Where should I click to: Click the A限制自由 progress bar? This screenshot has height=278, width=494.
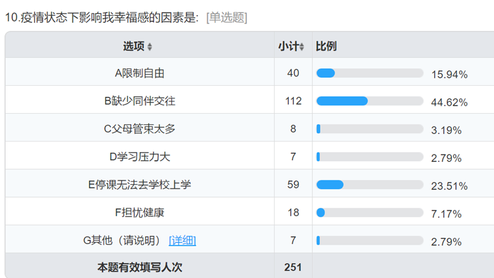[370, 73]
